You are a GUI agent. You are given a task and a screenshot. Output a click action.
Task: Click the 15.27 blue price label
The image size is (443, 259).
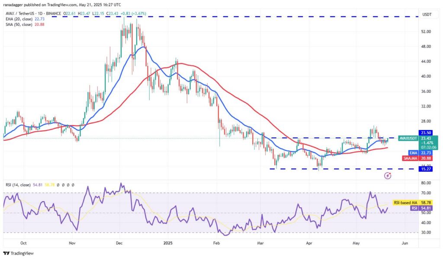[x=426, y=169]
